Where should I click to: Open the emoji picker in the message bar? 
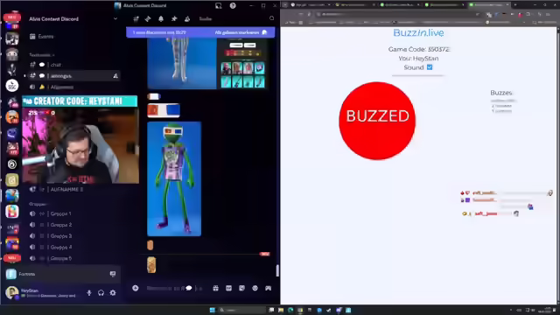(255, 288)
